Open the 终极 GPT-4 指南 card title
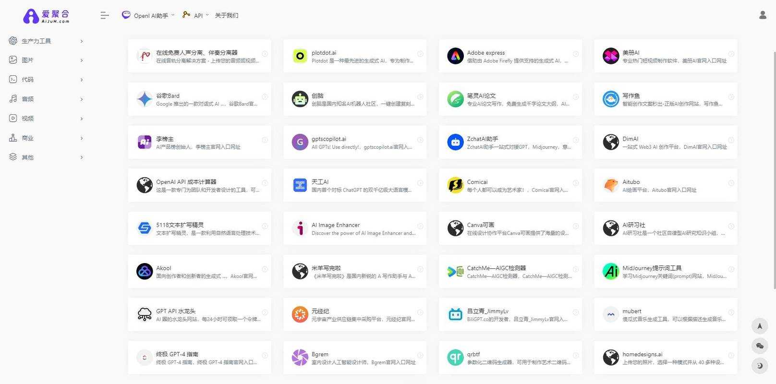The image size is (776, 384). [177, 354]
